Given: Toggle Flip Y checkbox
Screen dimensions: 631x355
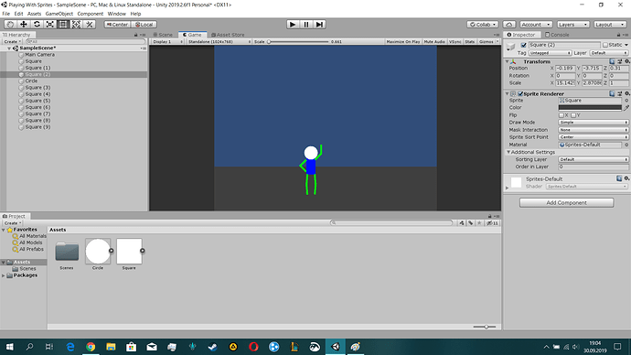Looking at the screenshot, I should (573, 115).
